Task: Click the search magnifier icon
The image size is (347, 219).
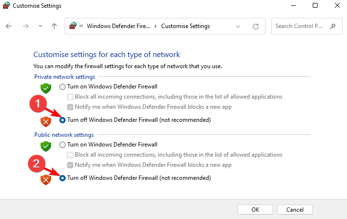Action: tap(333, 26)
